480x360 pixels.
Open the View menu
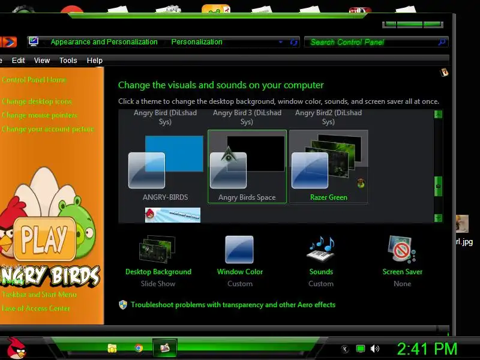point(42,61)
